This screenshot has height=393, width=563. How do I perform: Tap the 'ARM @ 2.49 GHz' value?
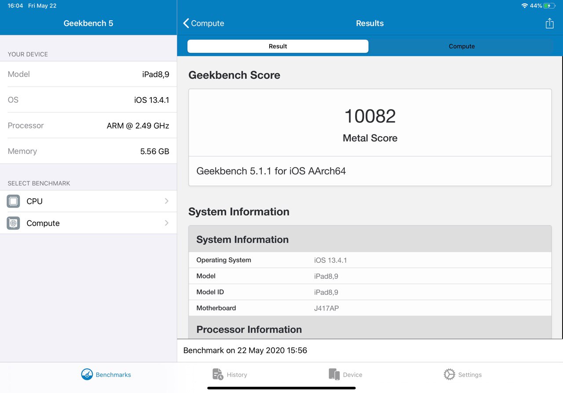(x=138, y=126)
